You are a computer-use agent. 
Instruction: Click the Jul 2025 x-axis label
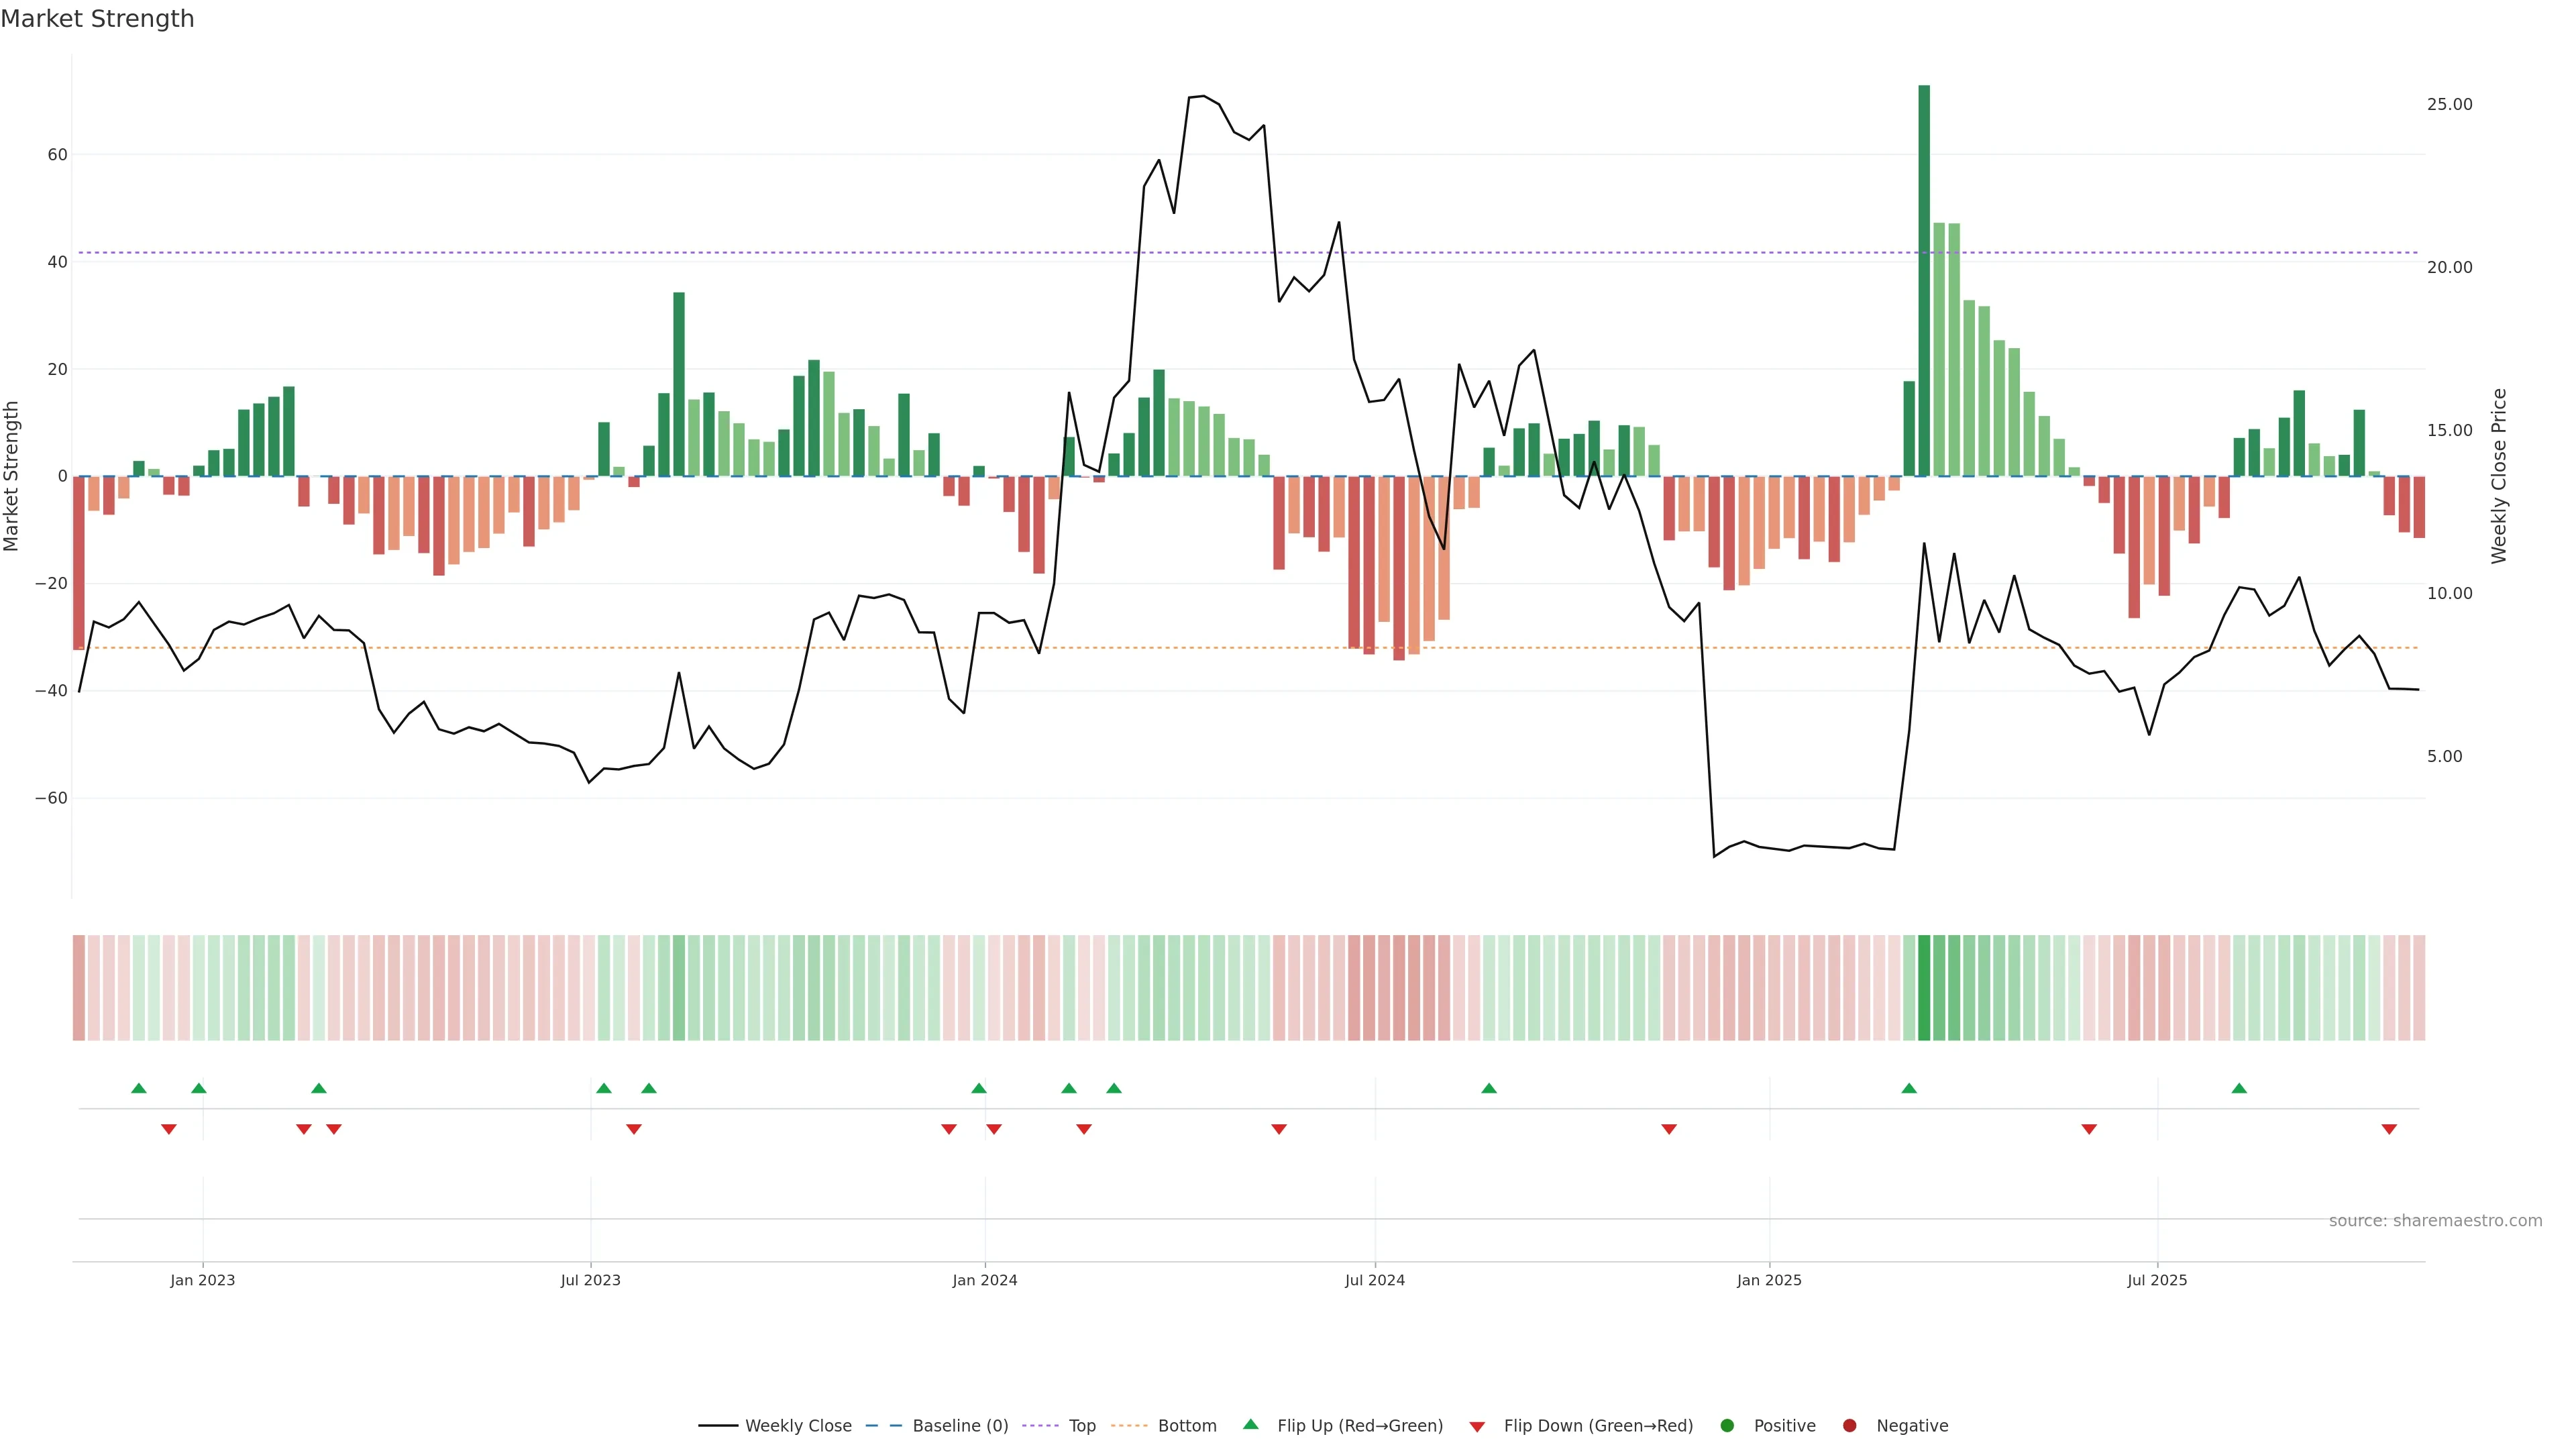2157,1280
